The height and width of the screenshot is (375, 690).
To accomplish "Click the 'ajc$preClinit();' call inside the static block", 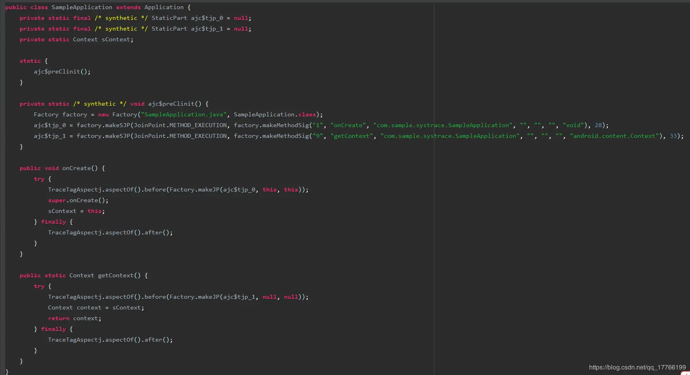I will (62, 72).
